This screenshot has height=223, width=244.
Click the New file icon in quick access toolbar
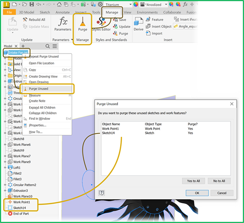coord(14,4)
